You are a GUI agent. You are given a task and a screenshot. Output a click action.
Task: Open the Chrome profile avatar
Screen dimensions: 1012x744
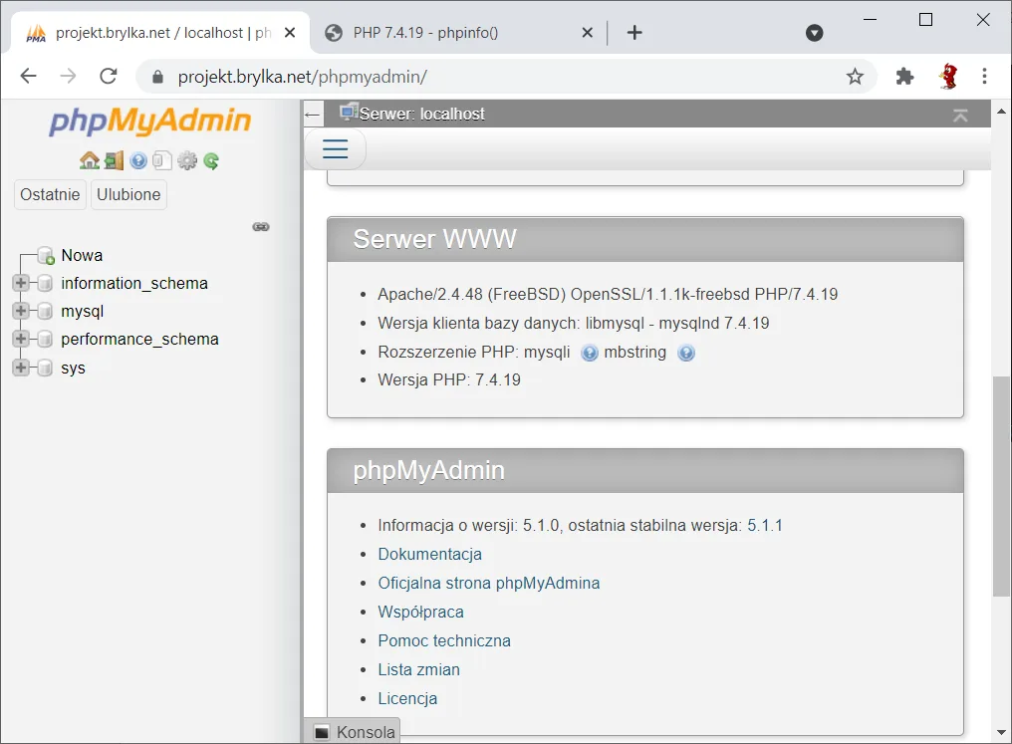point(948,76)
